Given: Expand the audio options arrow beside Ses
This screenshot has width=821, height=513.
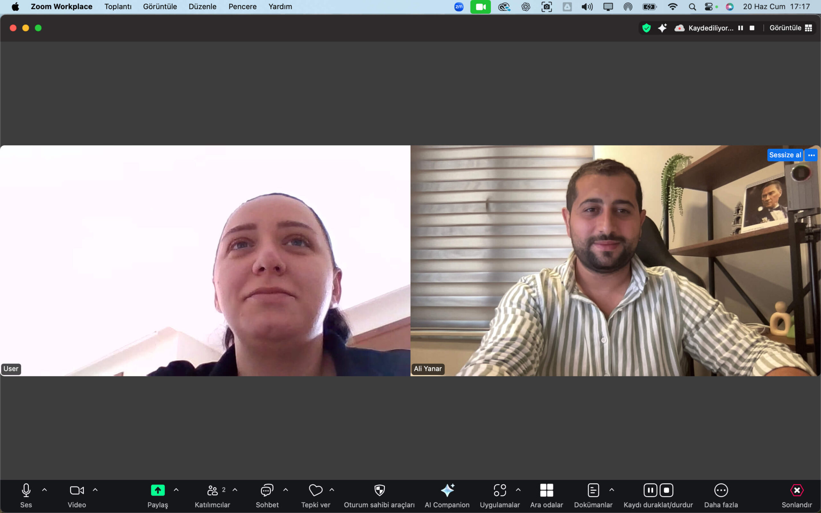Looking at the screenshot, I should [45, 490].
